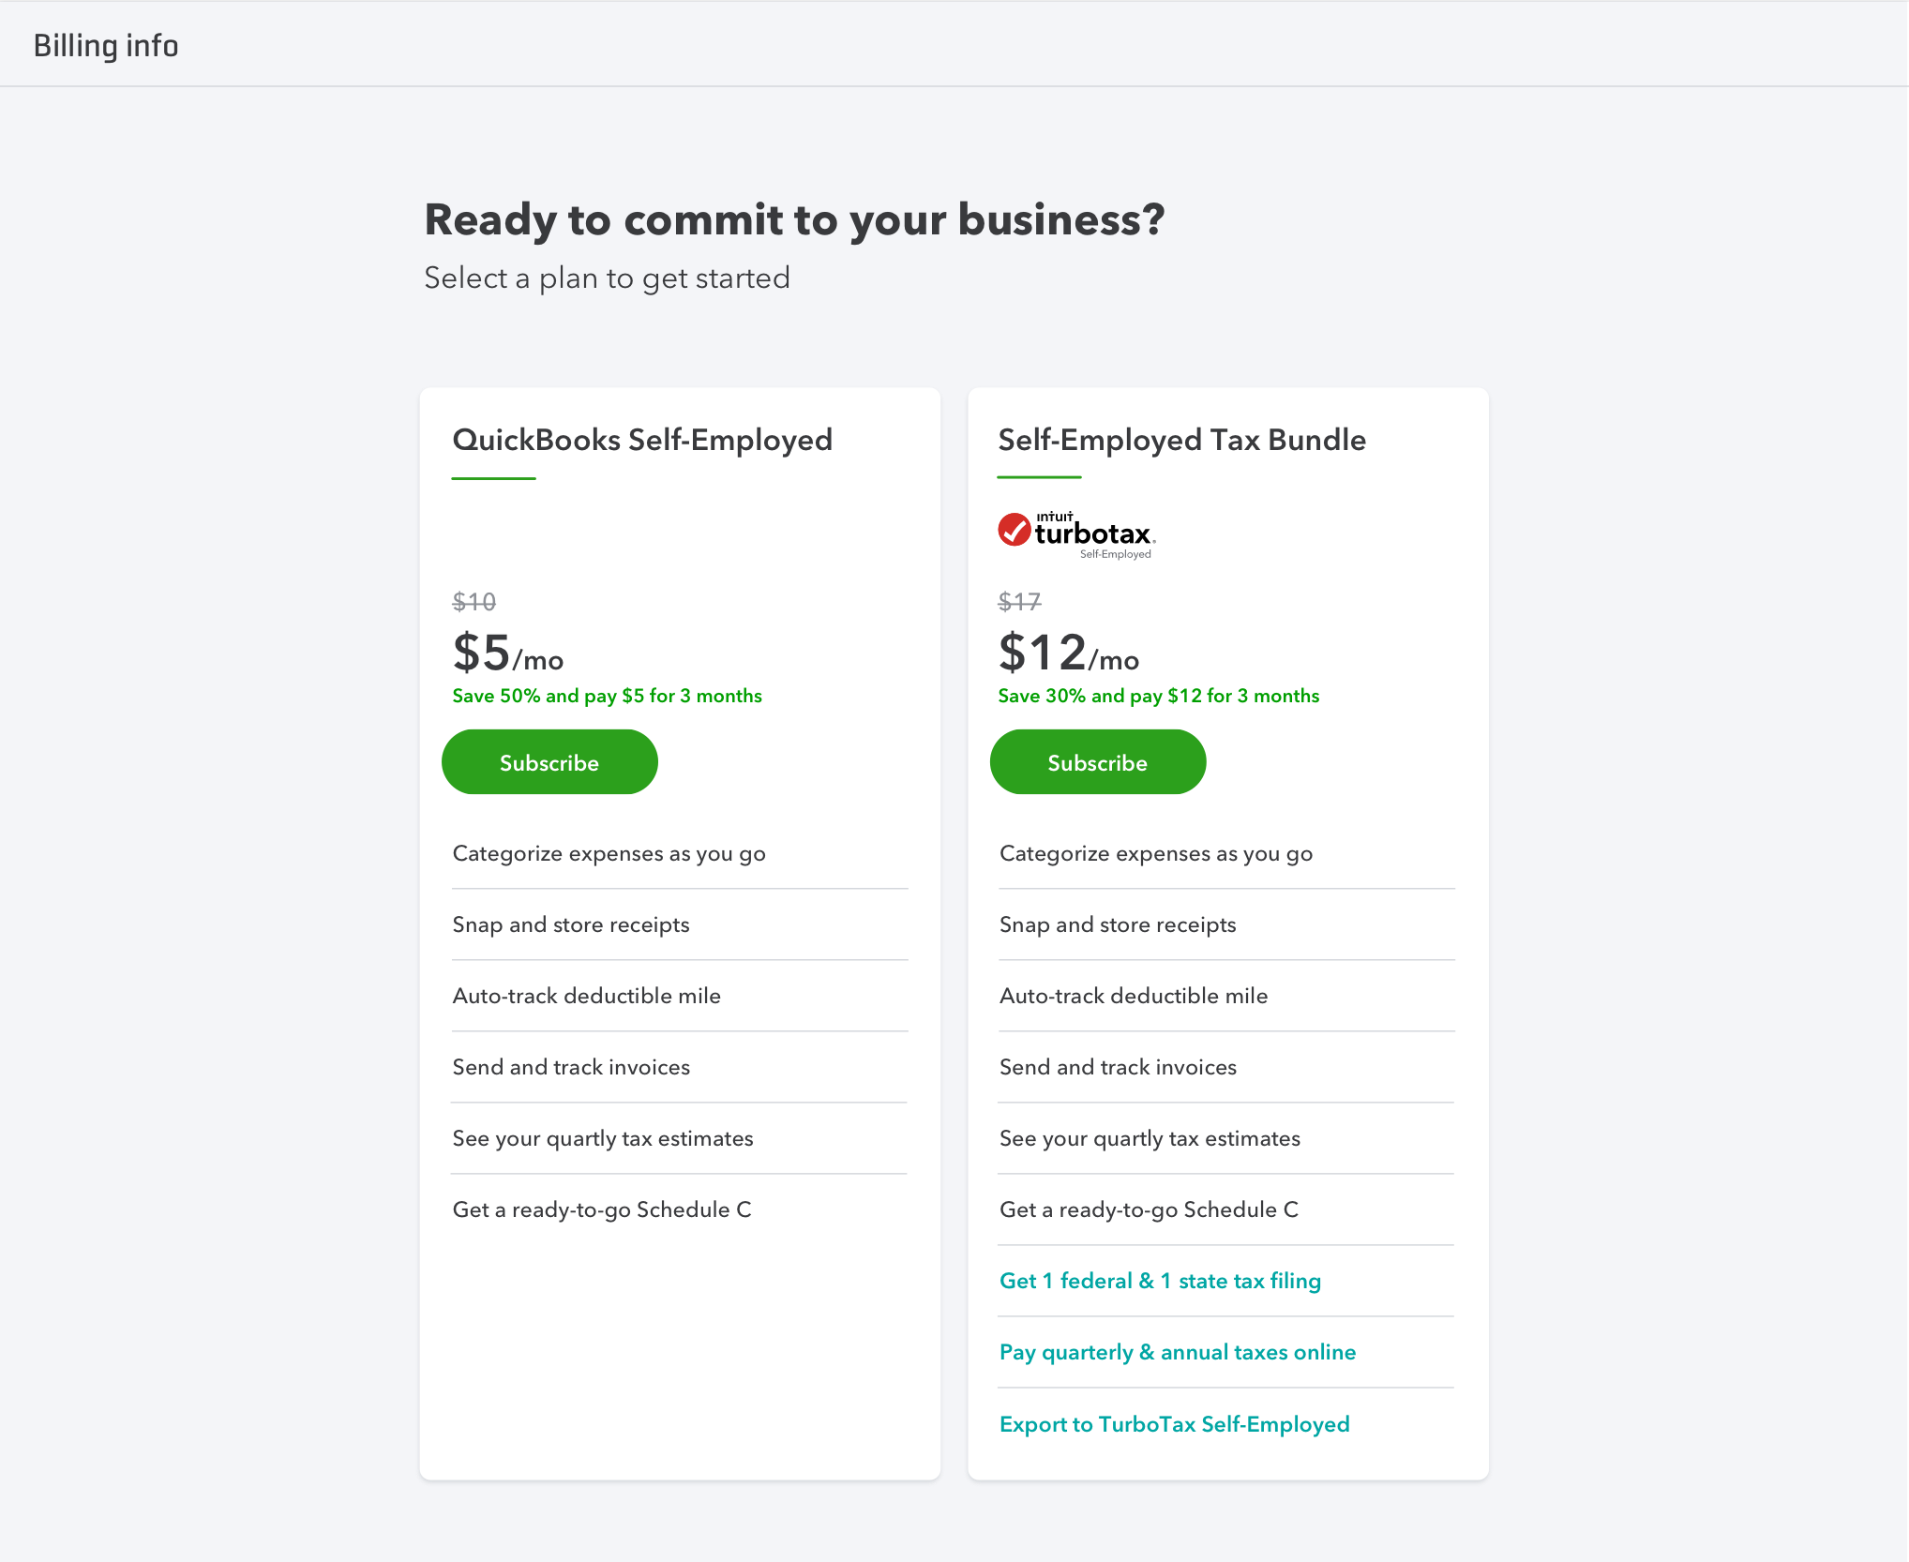The width and height of the screenshot is (1909, 1562).
Task: Click the $5/mo price text
Action: pos(507,653)
